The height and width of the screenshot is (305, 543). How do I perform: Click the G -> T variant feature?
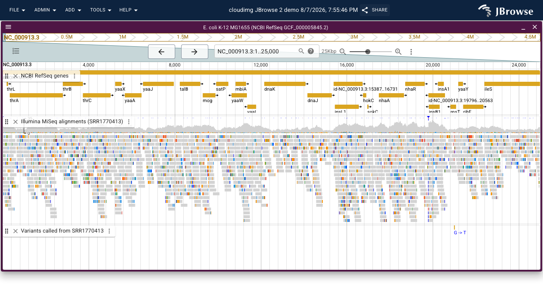pos(460,233)
